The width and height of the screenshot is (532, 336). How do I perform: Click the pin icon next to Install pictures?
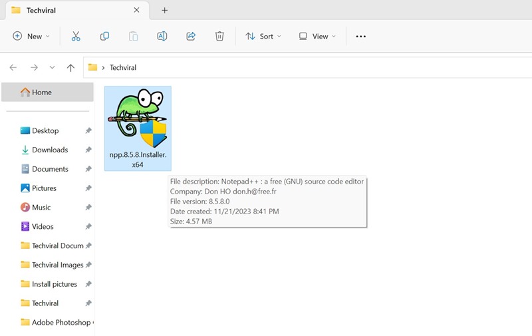click(88, 284)
